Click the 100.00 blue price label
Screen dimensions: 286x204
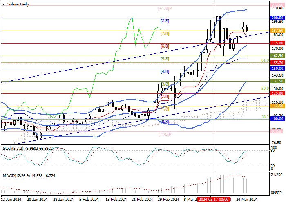pos(277,119)
